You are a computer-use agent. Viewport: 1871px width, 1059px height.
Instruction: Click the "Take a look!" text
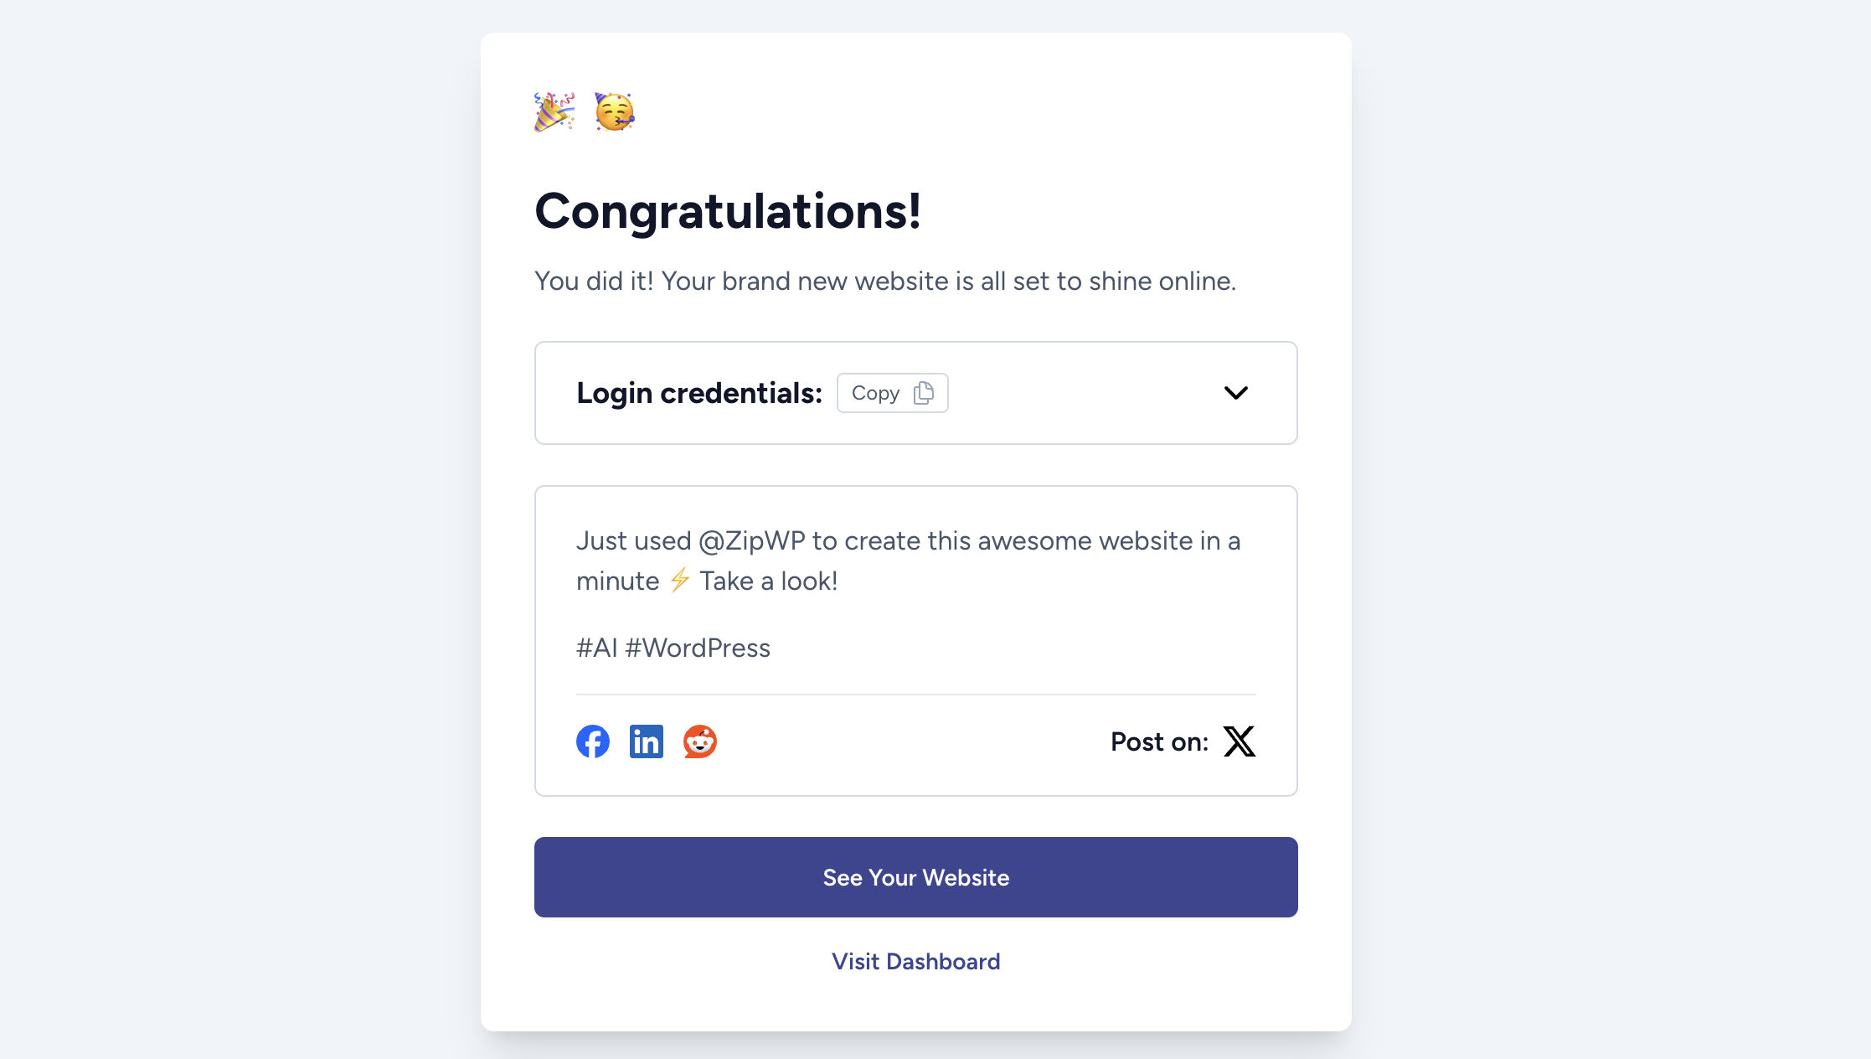click(x=769, y=581)
